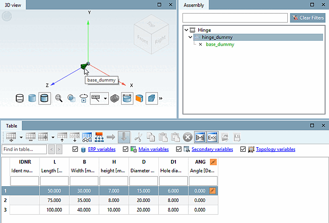Collapse the Hinge tree node
Viewport: 329px width, 223px height.
[x=186, y=30]
